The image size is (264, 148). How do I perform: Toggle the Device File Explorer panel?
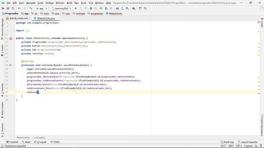pyautogui.click(x=262, y=125)
